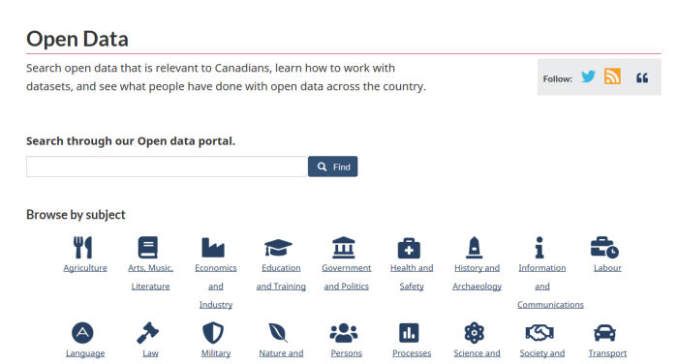
Task: Follow the History and Archaeology link
Action: 477,277
